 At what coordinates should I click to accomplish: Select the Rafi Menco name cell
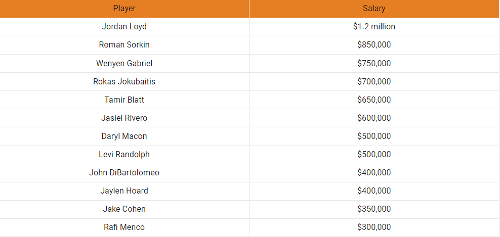click(x=124, y=227)
